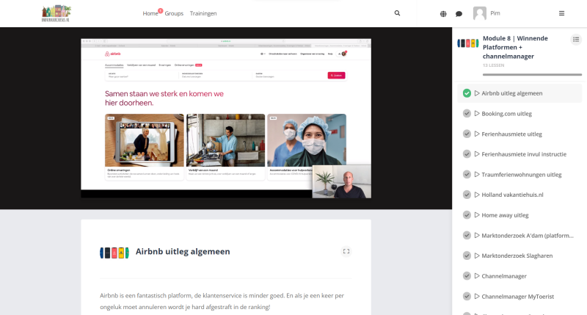The image size is (587, 315).
Task: Toggle completion check for Channelmanager MyToerist
Action: (x=467, y=296)
